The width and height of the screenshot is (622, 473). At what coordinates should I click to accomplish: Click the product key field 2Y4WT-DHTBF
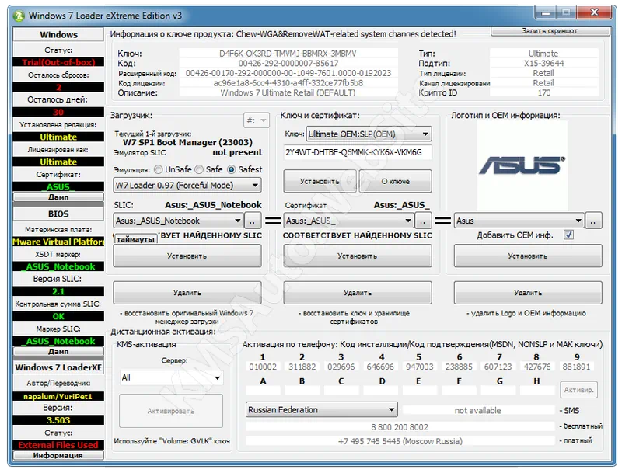358,152
